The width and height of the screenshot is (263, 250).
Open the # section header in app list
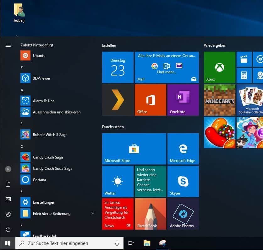pos(22,67)
